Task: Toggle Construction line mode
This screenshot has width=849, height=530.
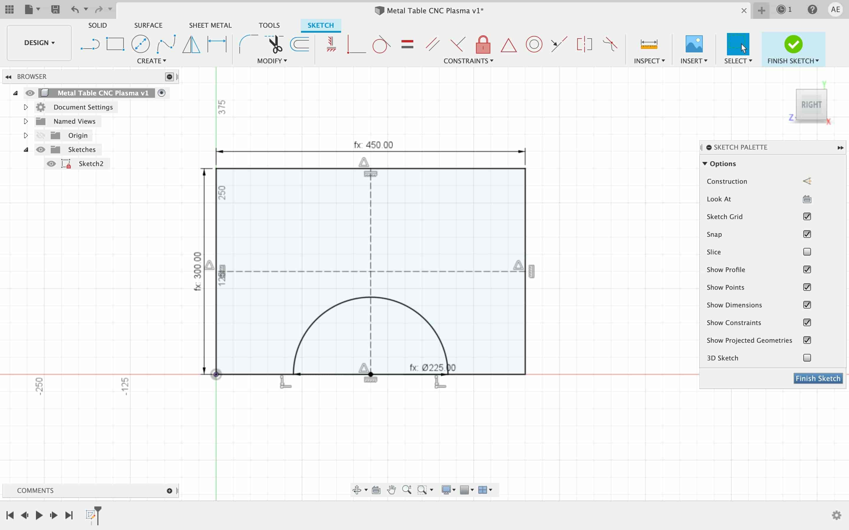Action: pyautogui.click(x=807, y=181)
